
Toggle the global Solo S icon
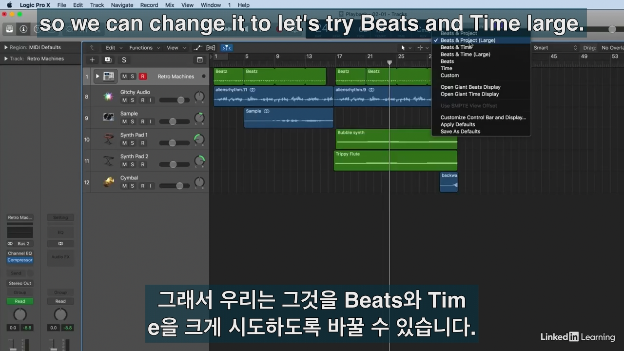(124, 60)
